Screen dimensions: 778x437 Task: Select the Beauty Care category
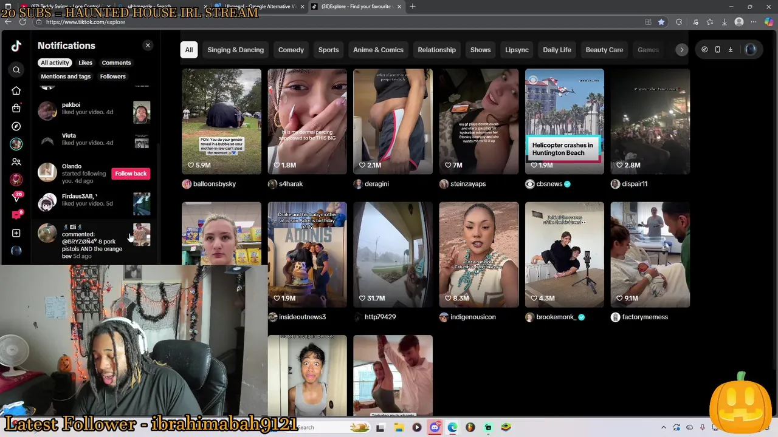click(x=604, y=50)
